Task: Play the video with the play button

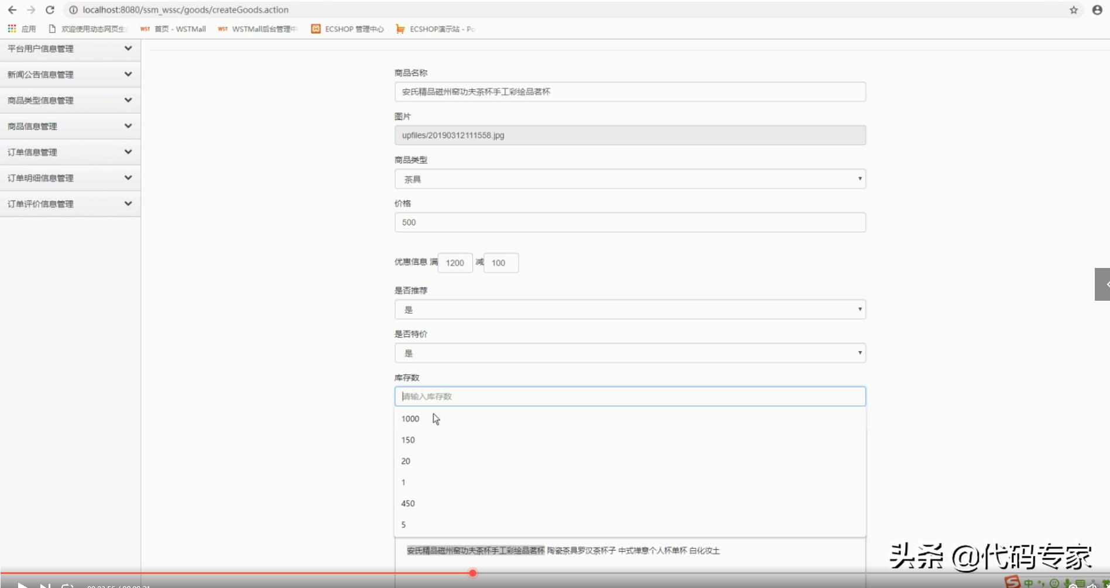Action: (23, 584)
